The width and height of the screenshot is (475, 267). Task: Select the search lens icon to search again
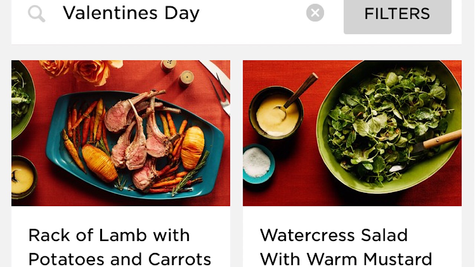[x=36, y=13]
